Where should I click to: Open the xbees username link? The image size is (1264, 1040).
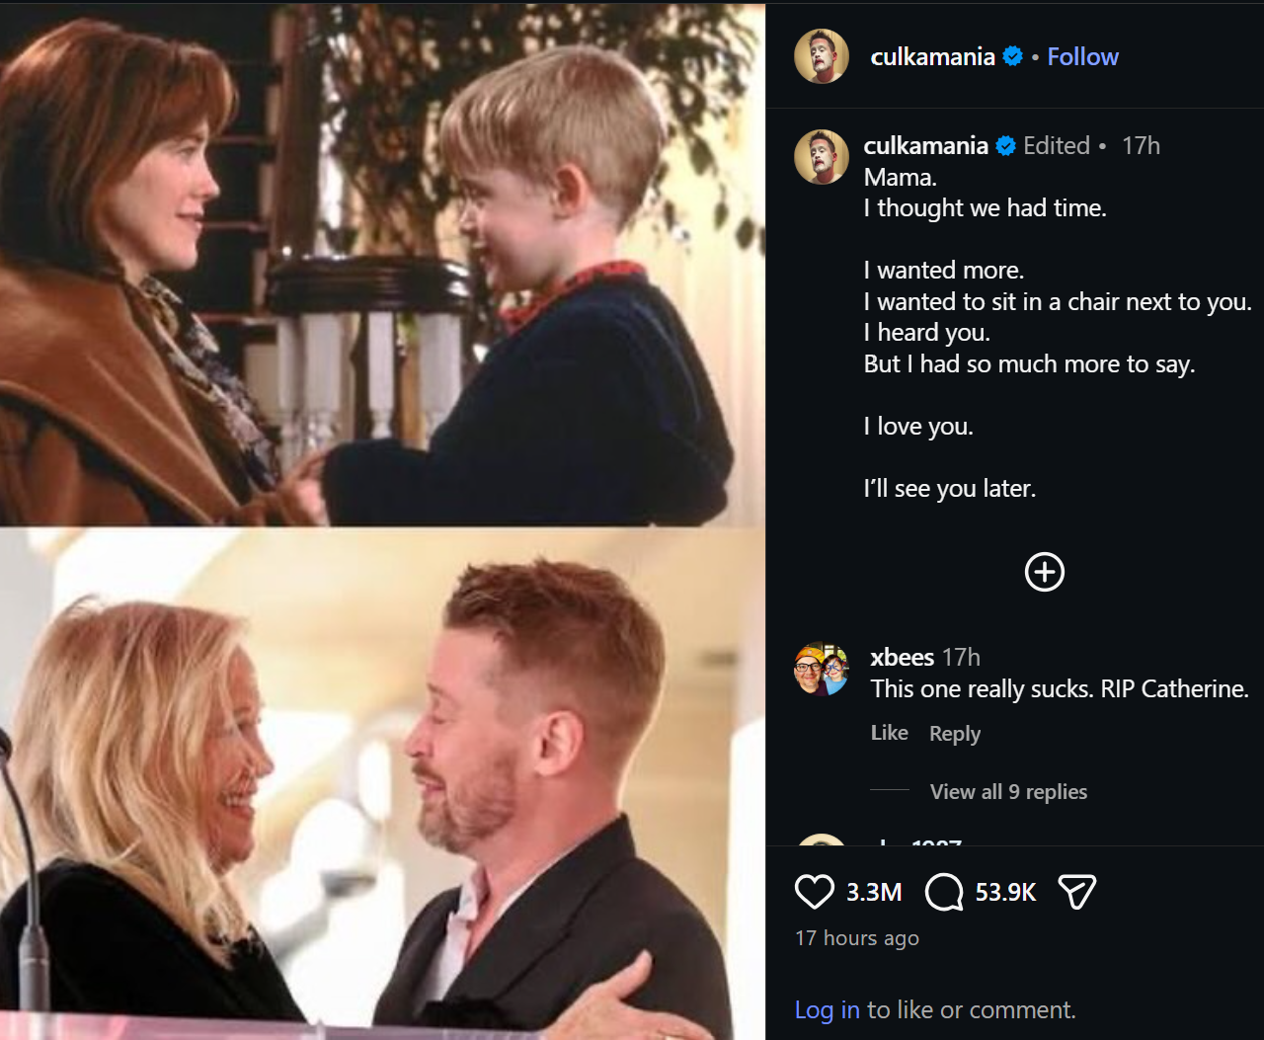point(902,658)
